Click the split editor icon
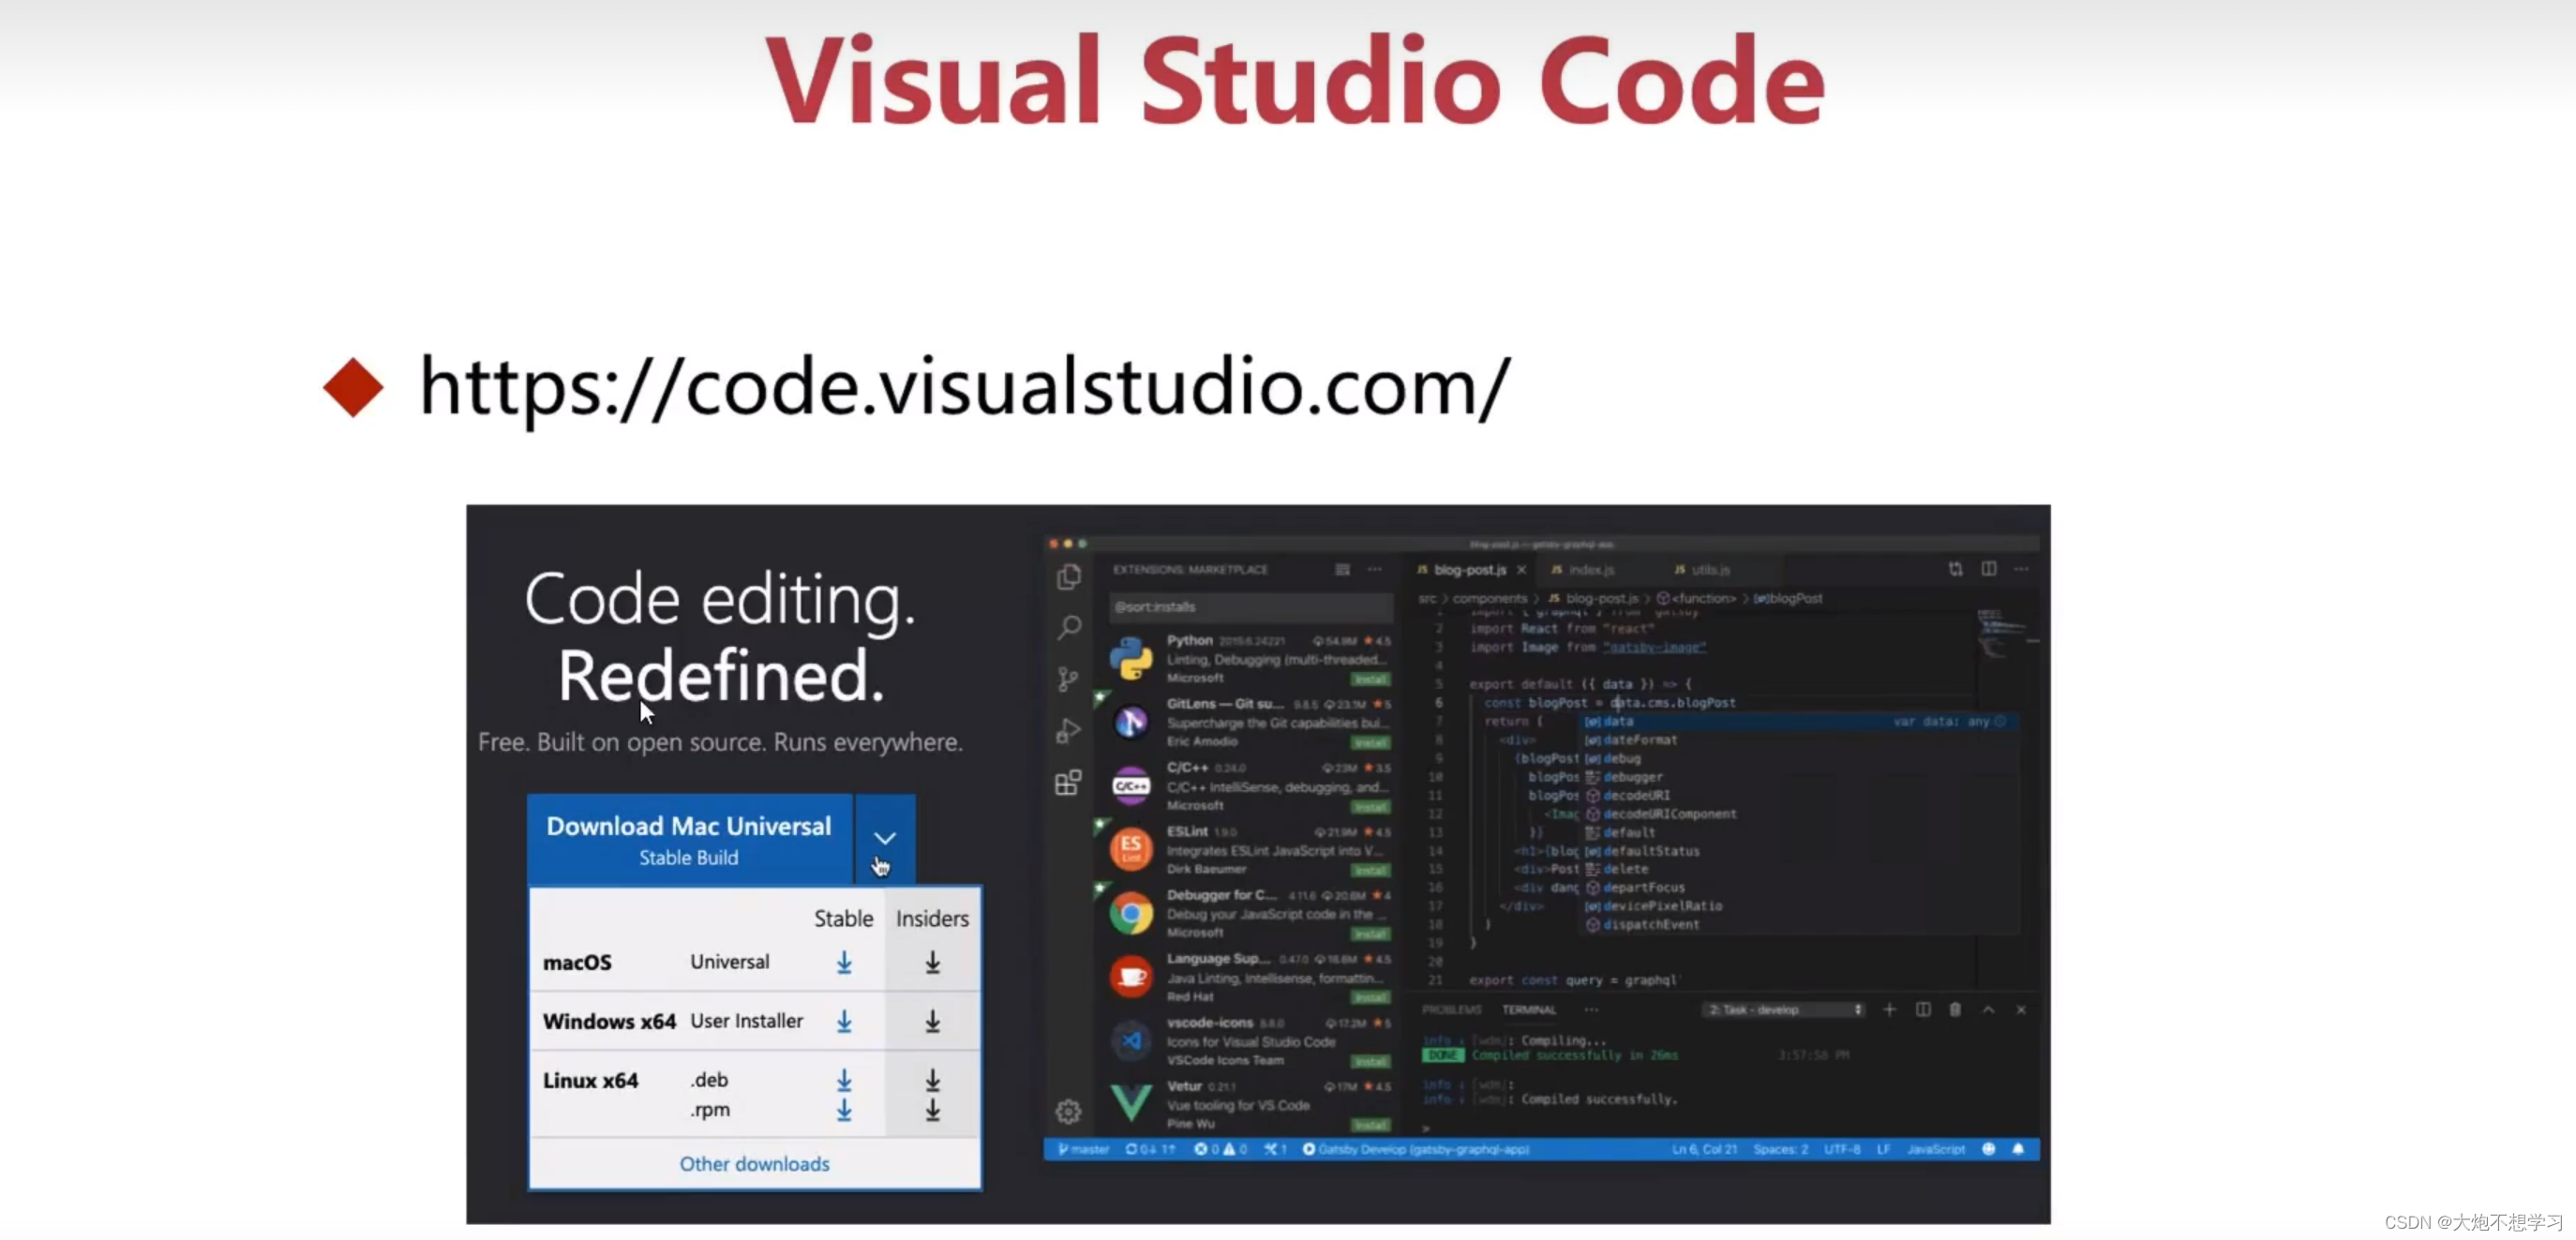Viewport: 2576px width, 1240px height. tap(1989, 569)
